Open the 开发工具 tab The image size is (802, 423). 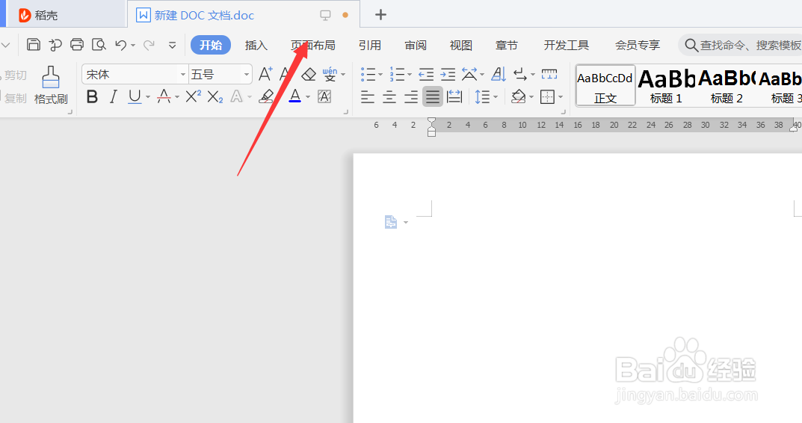tap(567, 45)
